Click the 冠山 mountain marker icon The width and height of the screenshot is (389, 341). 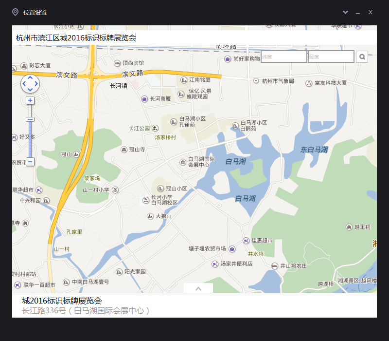pos(76,154)
